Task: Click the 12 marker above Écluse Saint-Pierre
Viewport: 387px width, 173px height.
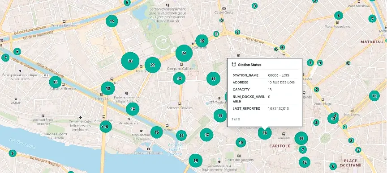Action: click(181, 136)
